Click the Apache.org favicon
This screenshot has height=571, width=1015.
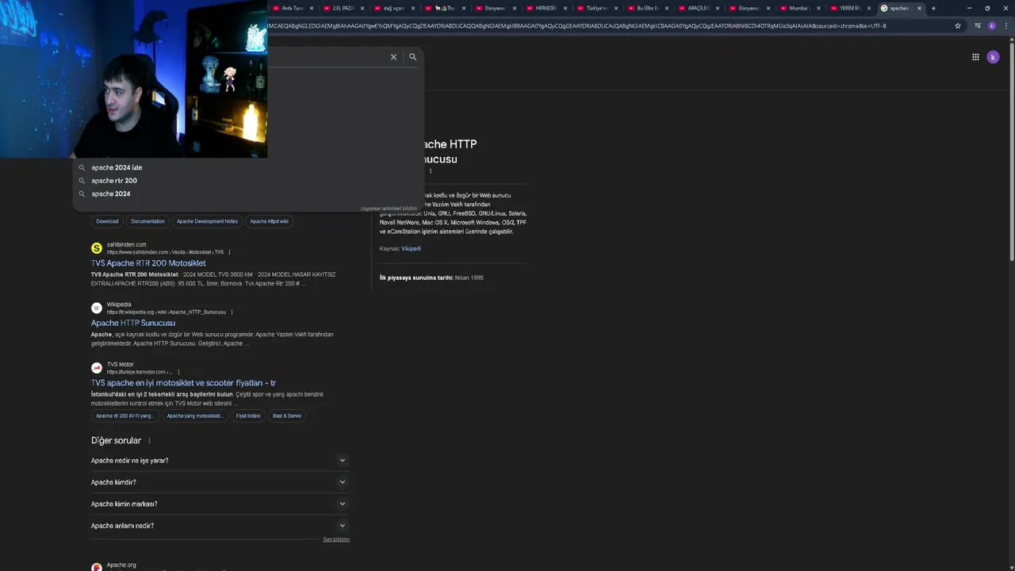[97, 567]
